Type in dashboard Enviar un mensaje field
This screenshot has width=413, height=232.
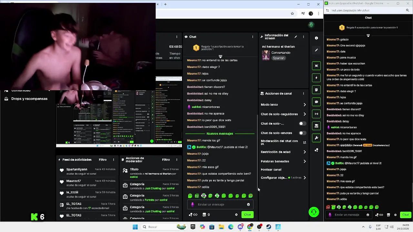point(221,204)
